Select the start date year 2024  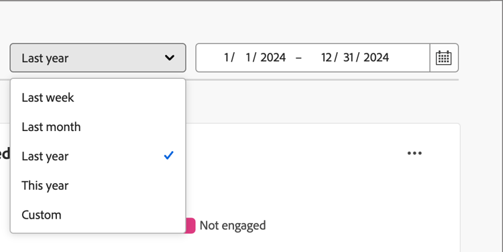273,57
